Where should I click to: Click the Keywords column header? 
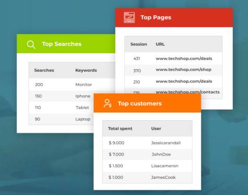tap(86, 71)
